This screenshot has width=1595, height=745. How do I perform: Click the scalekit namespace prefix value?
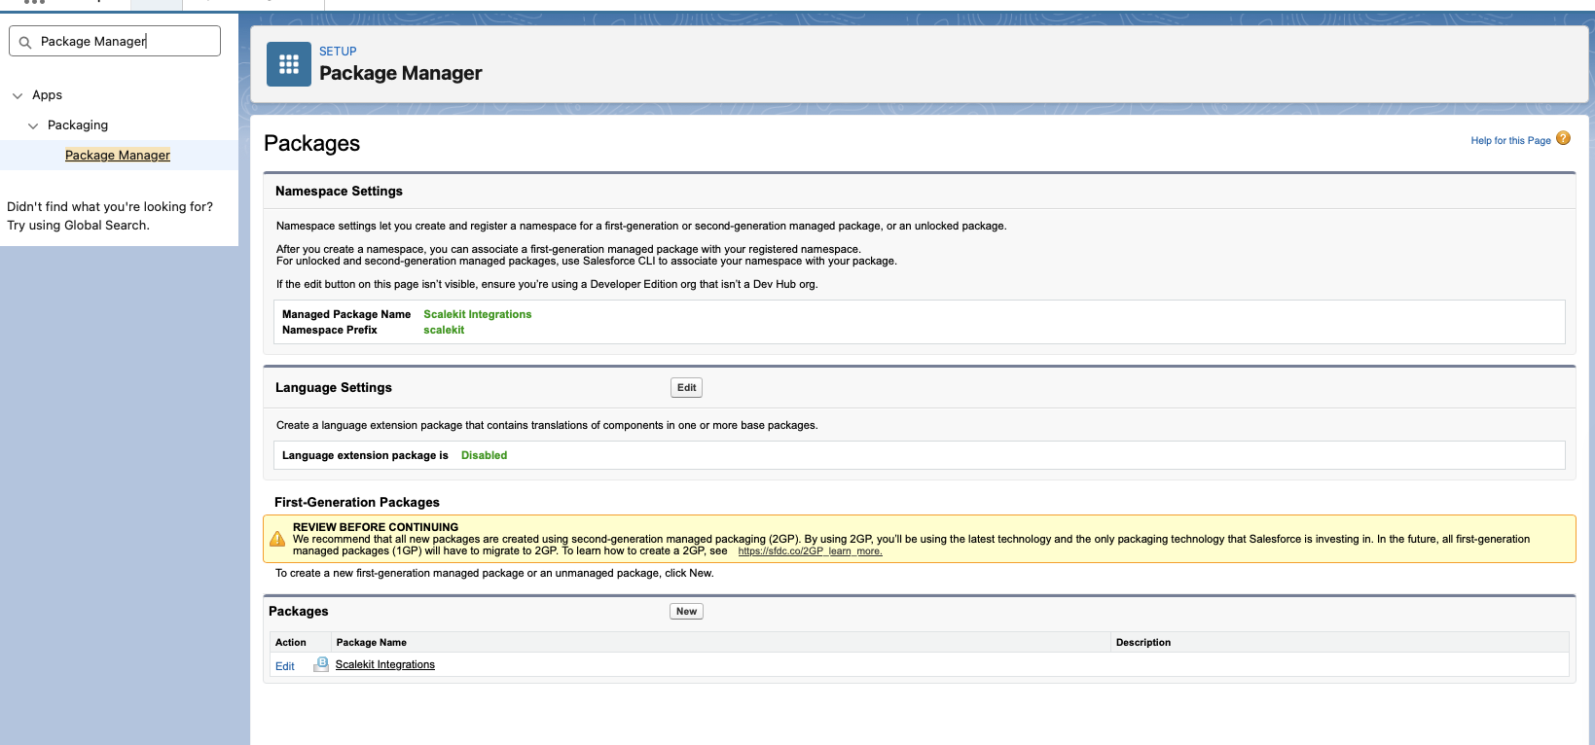tap(444, 330)
